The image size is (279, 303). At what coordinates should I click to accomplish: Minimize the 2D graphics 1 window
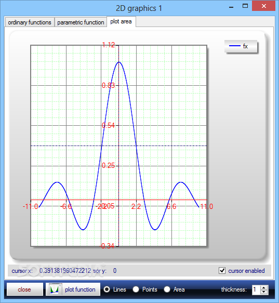(x=231, y=7)
